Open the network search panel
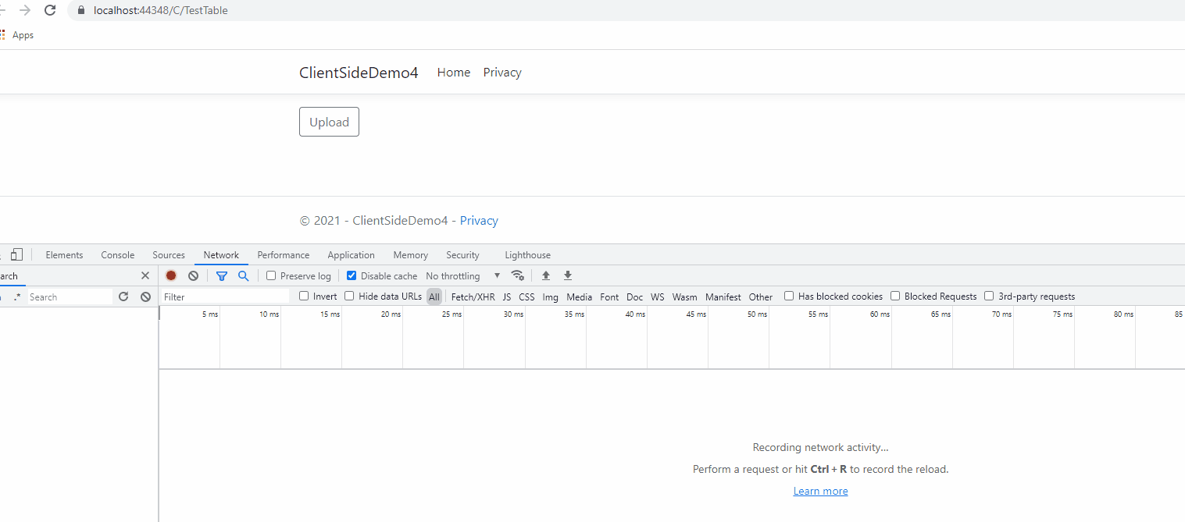The width and height of the screenshot is (1185, 522). [x=243, y=275]
